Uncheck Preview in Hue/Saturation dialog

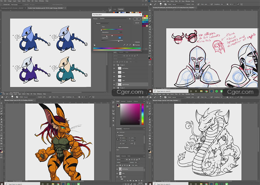134,45
